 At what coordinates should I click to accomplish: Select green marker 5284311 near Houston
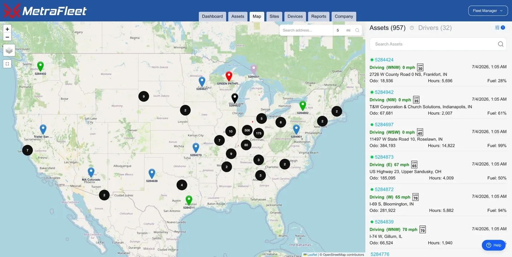189,200
